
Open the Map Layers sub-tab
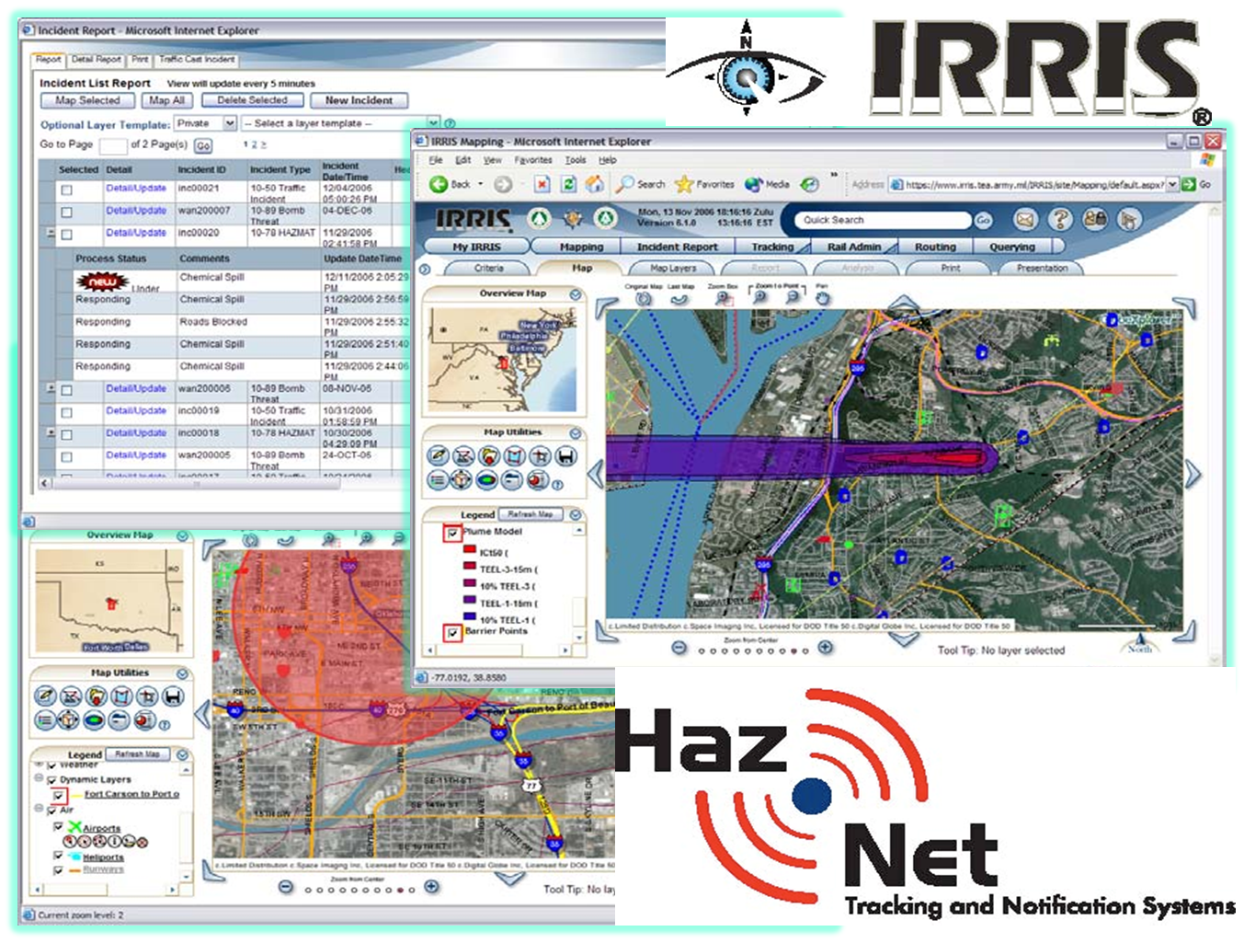coord(673,268)
